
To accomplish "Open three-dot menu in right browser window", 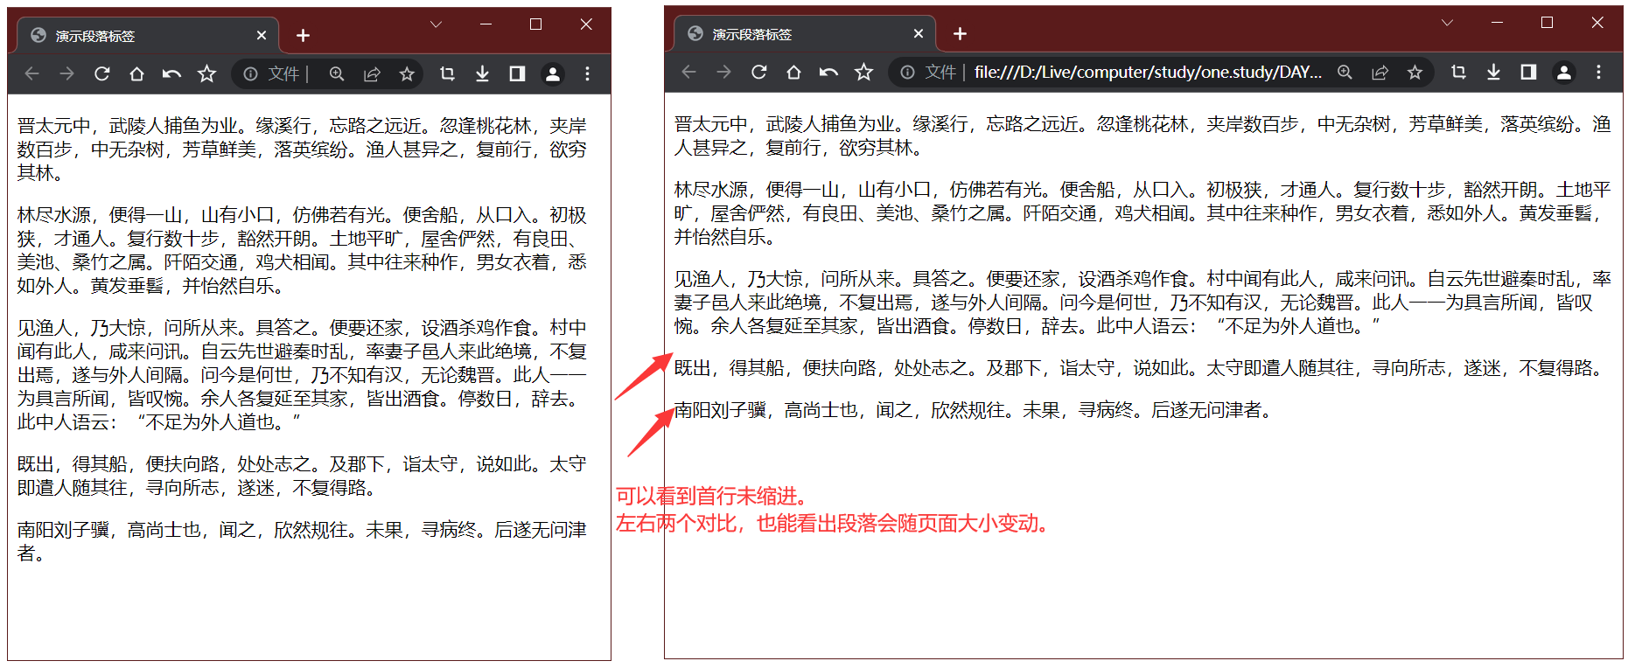I will pos(1598,73).
